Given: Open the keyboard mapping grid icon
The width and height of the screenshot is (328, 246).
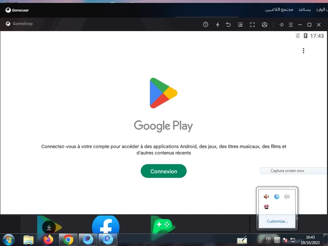Looking at the screenshot, I should [240, 25].
